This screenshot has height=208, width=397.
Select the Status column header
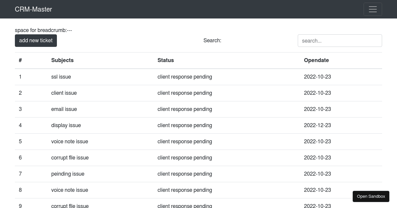point(166,60)
